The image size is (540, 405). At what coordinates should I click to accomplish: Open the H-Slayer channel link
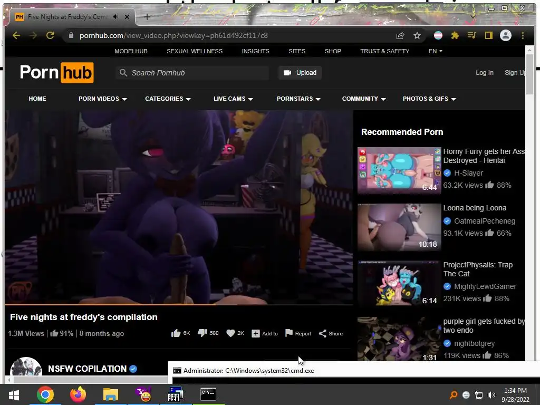(x=468, y=173)
